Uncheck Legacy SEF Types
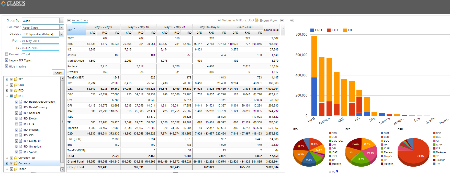The image size is (450, 174). [x=7, y=60]
